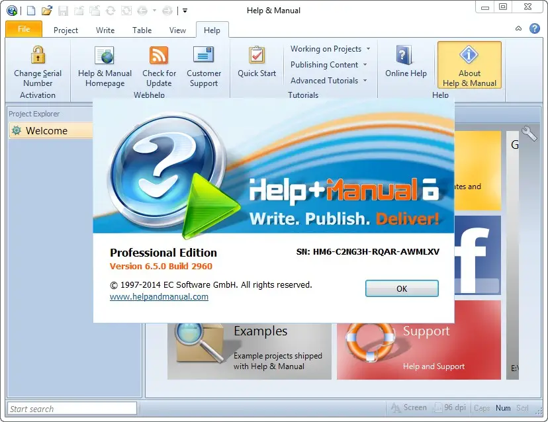
Task: Select the Help ribbon tab
Action: pyautogui.click(x=212, y=30)
